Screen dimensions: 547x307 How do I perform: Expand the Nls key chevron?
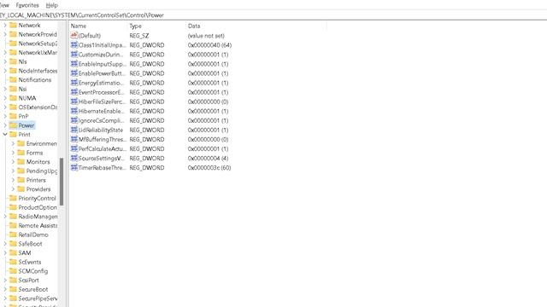(5, 61)
